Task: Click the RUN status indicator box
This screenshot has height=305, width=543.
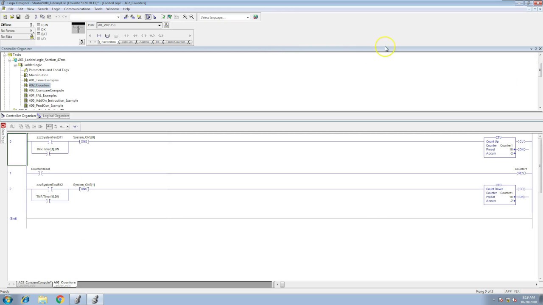Action: click(x=38, y=25)
